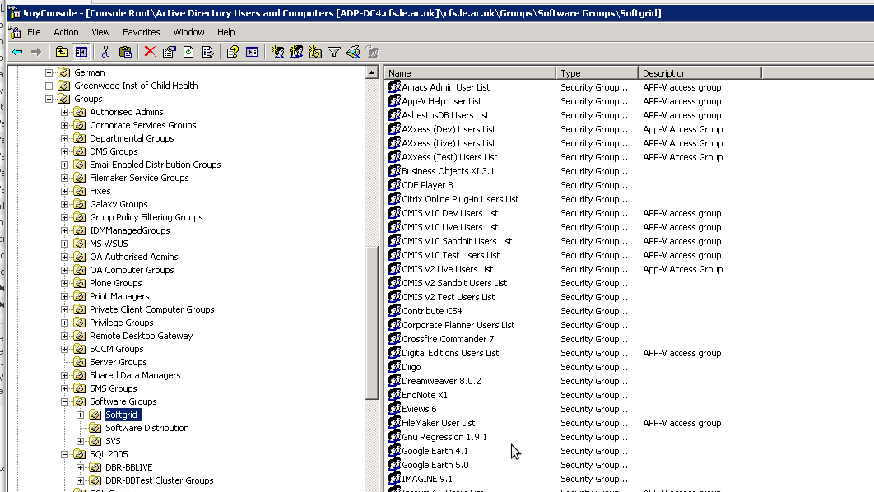Go up one level with folder icon
The width and height of the screenshot is (874, 492).
[62, 52]
